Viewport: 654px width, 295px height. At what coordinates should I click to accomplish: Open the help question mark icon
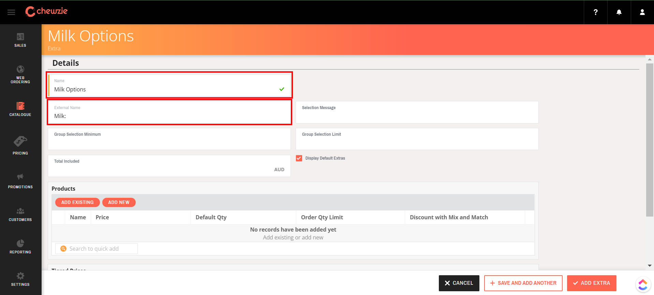coord(595,12)
